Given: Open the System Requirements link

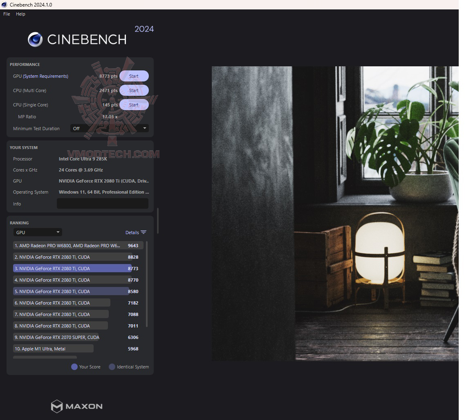Looking at the screenshot, I should pos(46,76).
